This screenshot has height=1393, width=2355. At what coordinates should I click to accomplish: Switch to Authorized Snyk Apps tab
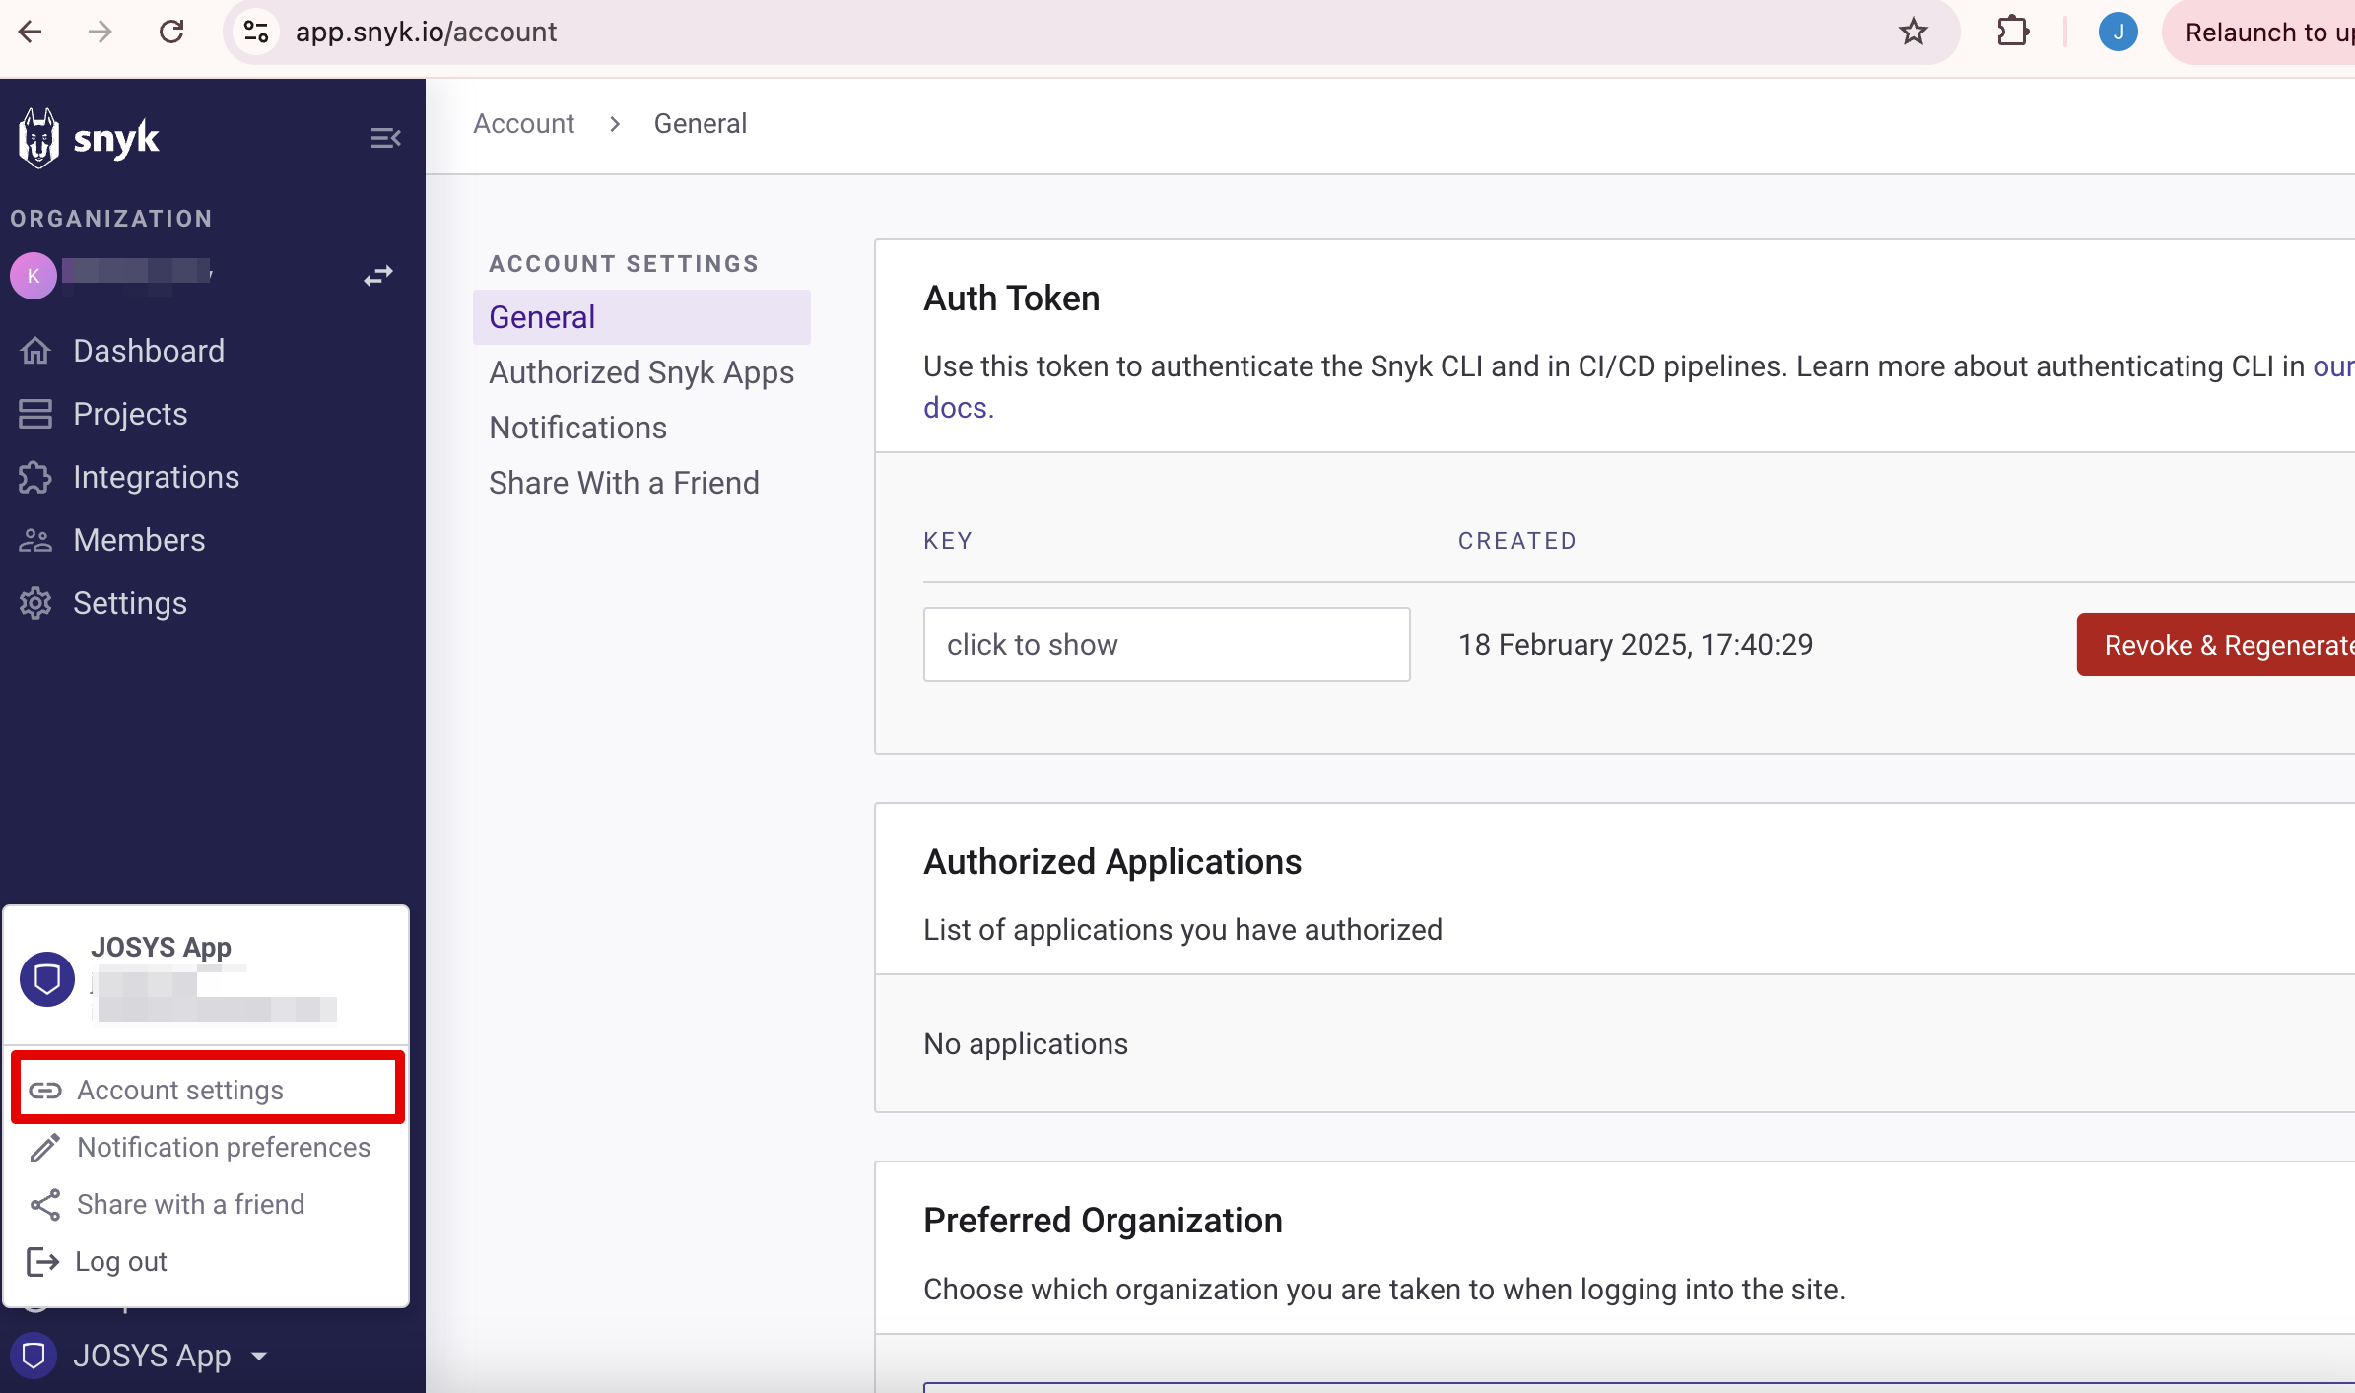[x=640, y=372]
